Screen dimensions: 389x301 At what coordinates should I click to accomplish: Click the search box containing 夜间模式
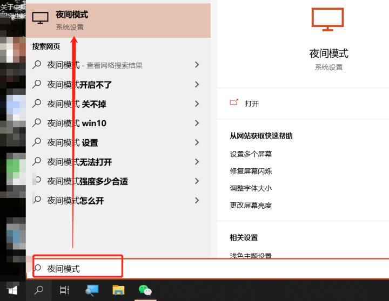click(207, 269)
